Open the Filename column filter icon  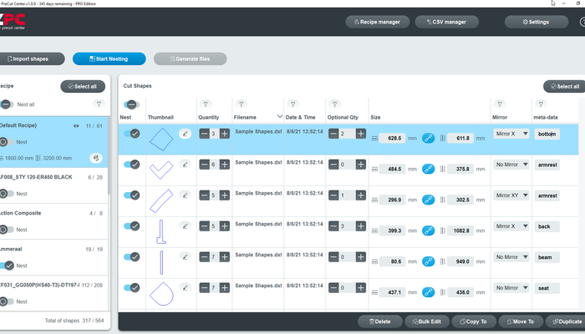tap(241, 104)
